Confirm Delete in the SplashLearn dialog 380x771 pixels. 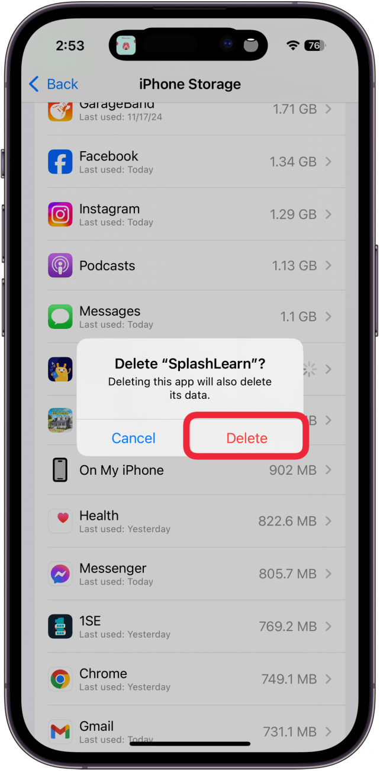click(x=247, y=438)
